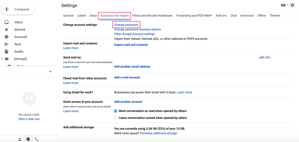Image resolution: width=299 pixels, height=142 pixels.
Task: Click the Drafts document icon
Action: (x=6, y=51)
